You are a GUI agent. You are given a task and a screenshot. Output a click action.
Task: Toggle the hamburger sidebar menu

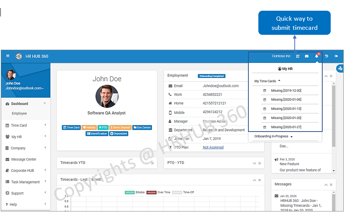(8, 56)
